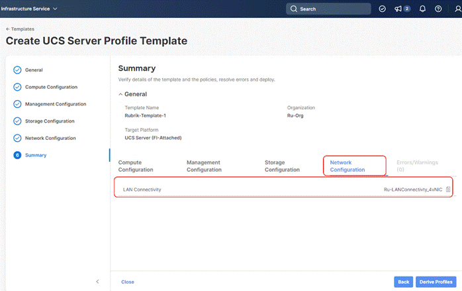462x291 pixels.
Task: Go to Network Configuration wizard step
Action: click(50, 138)
